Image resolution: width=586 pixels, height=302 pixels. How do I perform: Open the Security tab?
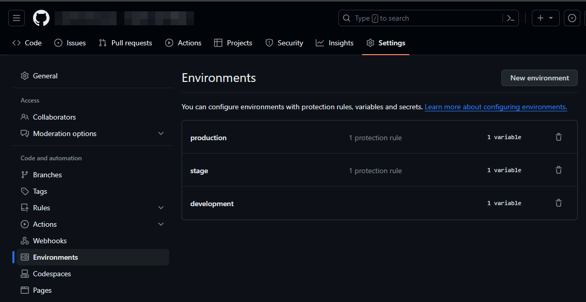click(x=284, y=43)
